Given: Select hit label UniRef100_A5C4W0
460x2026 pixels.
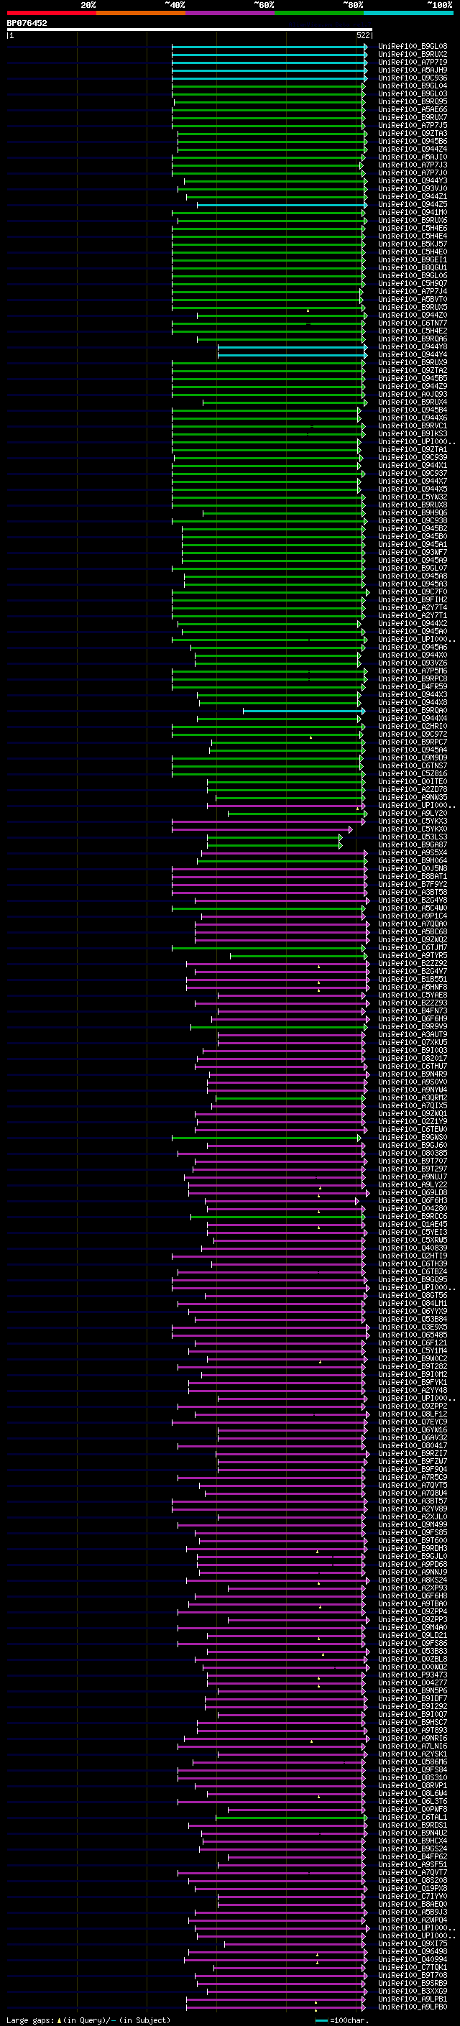Looking at the screenshot, I should point(412,908).
